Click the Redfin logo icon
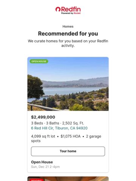 58,9
